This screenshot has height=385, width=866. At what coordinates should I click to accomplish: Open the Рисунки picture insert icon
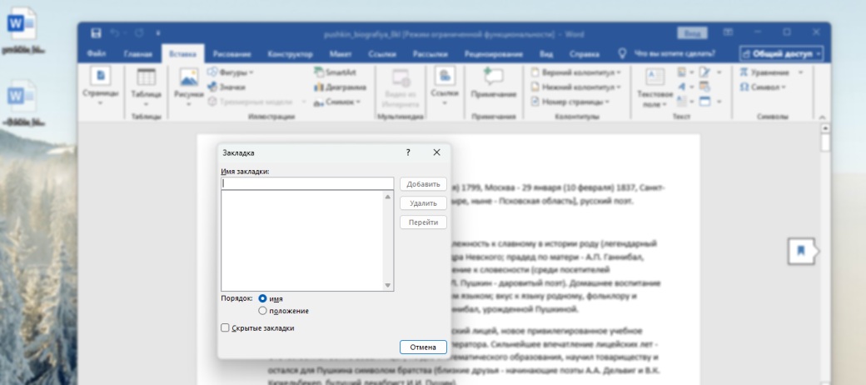[188, 79]
